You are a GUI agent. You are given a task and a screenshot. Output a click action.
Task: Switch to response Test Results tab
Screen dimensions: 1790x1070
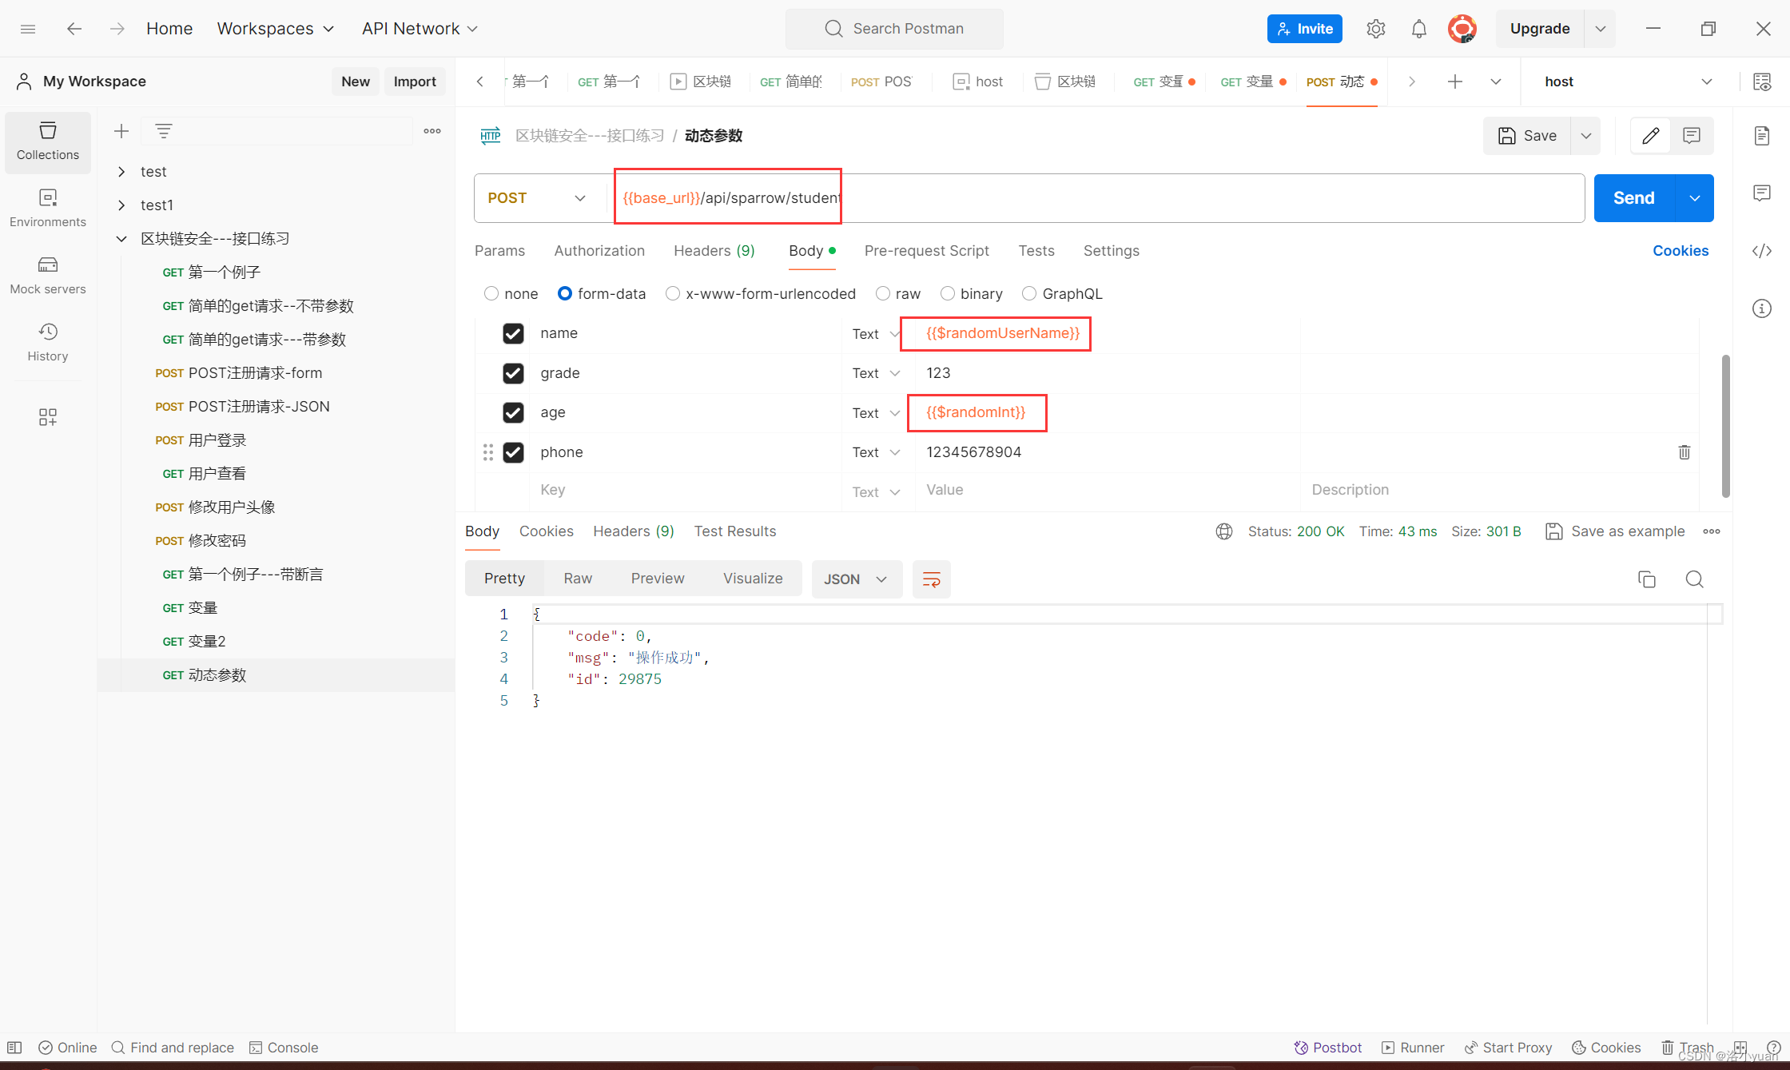tap(734, 531)
